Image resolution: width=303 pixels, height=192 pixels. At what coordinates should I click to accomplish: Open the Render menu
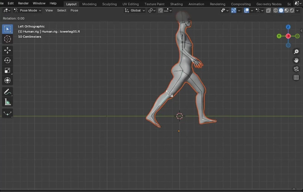pos(23,3)
